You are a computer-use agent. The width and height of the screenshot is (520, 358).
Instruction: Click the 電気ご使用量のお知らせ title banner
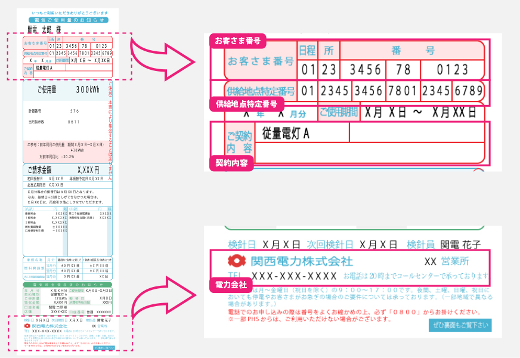tap(66, 20)
